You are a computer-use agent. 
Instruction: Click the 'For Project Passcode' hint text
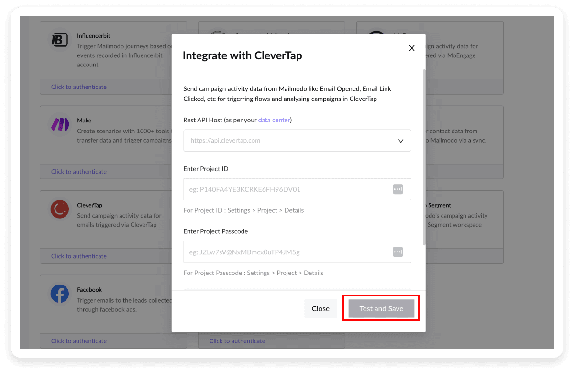pos(253,273)
